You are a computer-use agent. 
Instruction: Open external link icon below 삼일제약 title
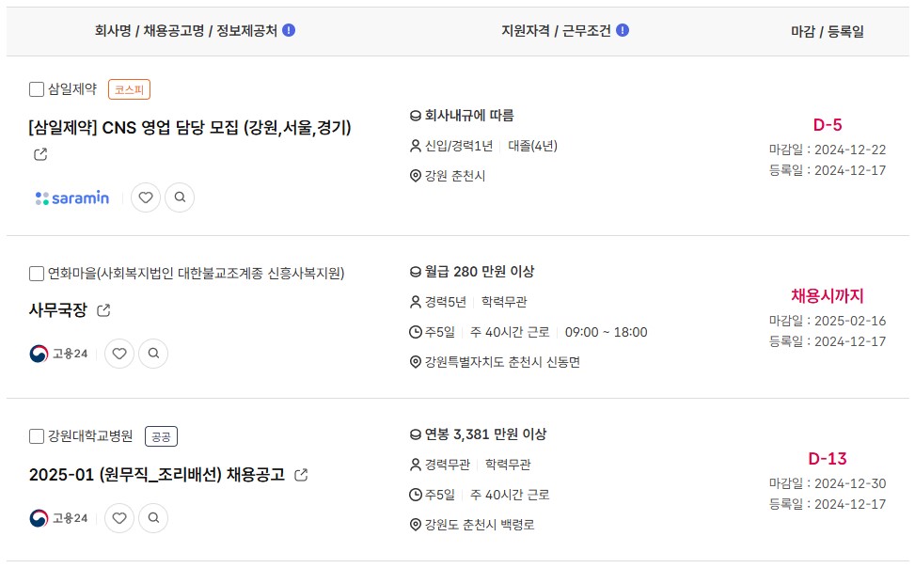40,154
